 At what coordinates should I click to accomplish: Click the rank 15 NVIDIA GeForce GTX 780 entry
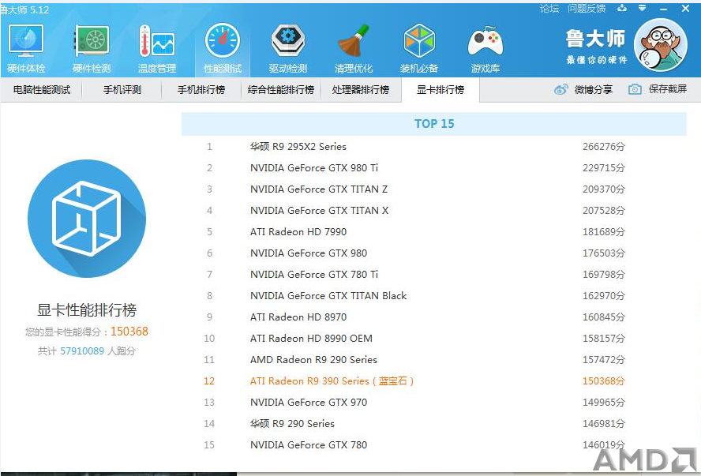coord(434,445)
